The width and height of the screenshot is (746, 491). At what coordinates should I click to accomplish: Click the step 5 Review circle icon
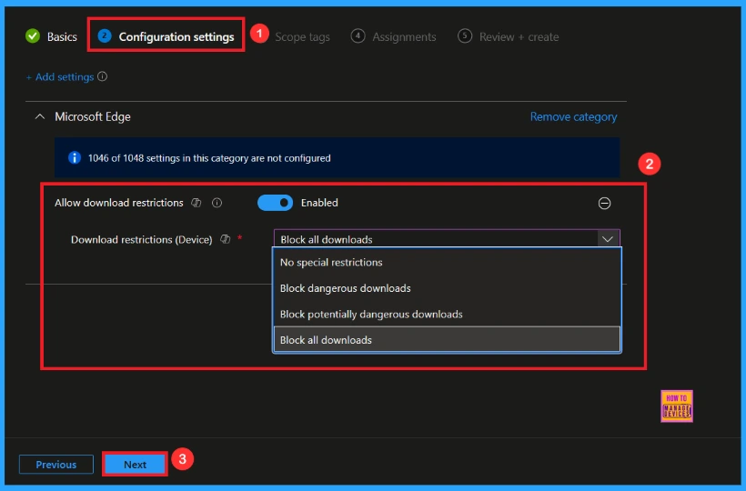point(465,36)
